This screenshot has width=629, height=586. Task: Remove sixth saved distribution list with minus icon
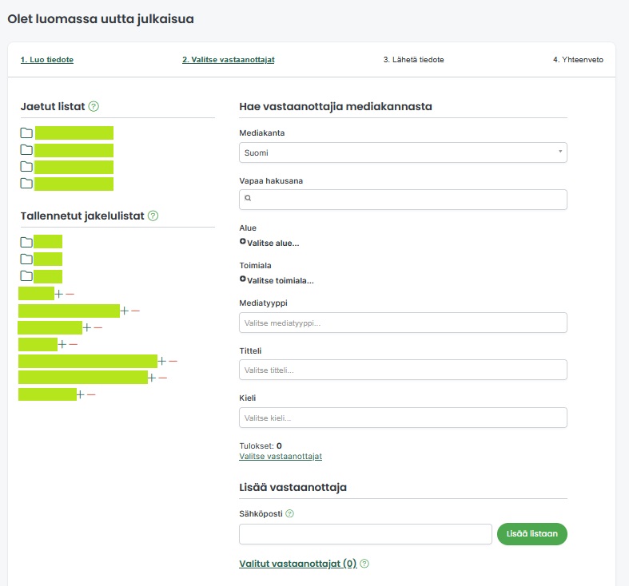point(162,378)
